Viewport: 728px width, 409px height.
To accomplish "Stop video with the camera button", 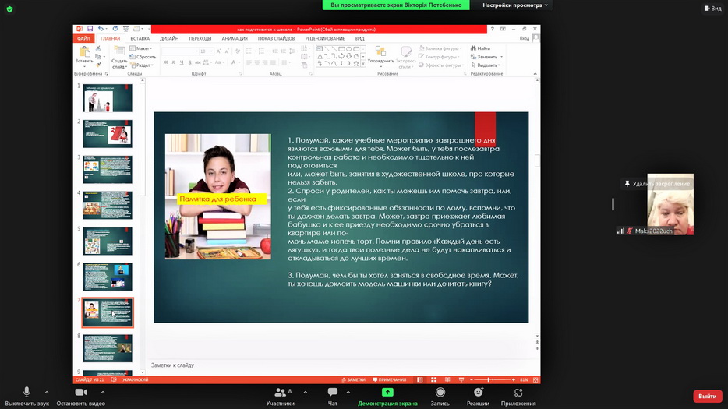I will [x=80, y=393].
